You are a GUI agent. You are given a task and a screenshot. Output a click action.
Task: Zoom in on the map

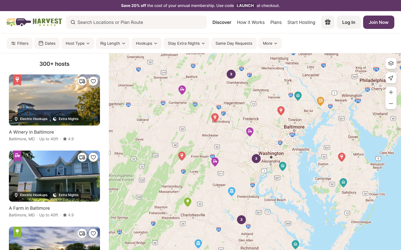pyautogui.click(x=391, y=92)
